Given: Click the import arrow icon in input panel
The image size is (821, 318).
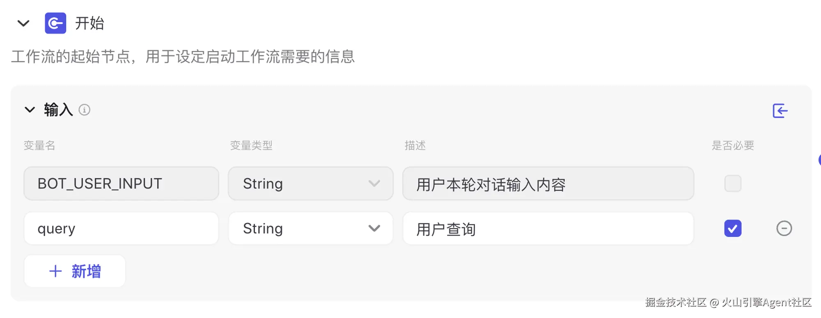Looking at the screenshot, I should (x=780, y=111).
